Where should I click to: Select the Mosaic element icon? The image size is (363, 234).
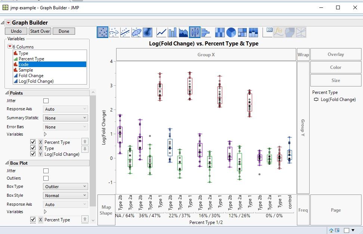tap(253, 32)
